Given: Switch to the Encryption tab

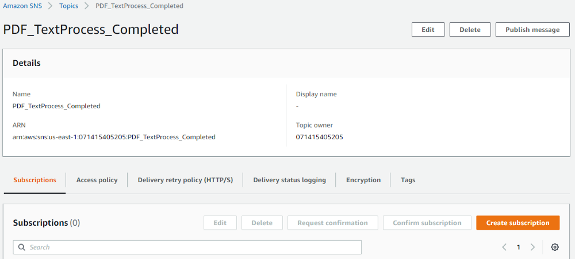Looking at the screenshot, I should (363, 180).
